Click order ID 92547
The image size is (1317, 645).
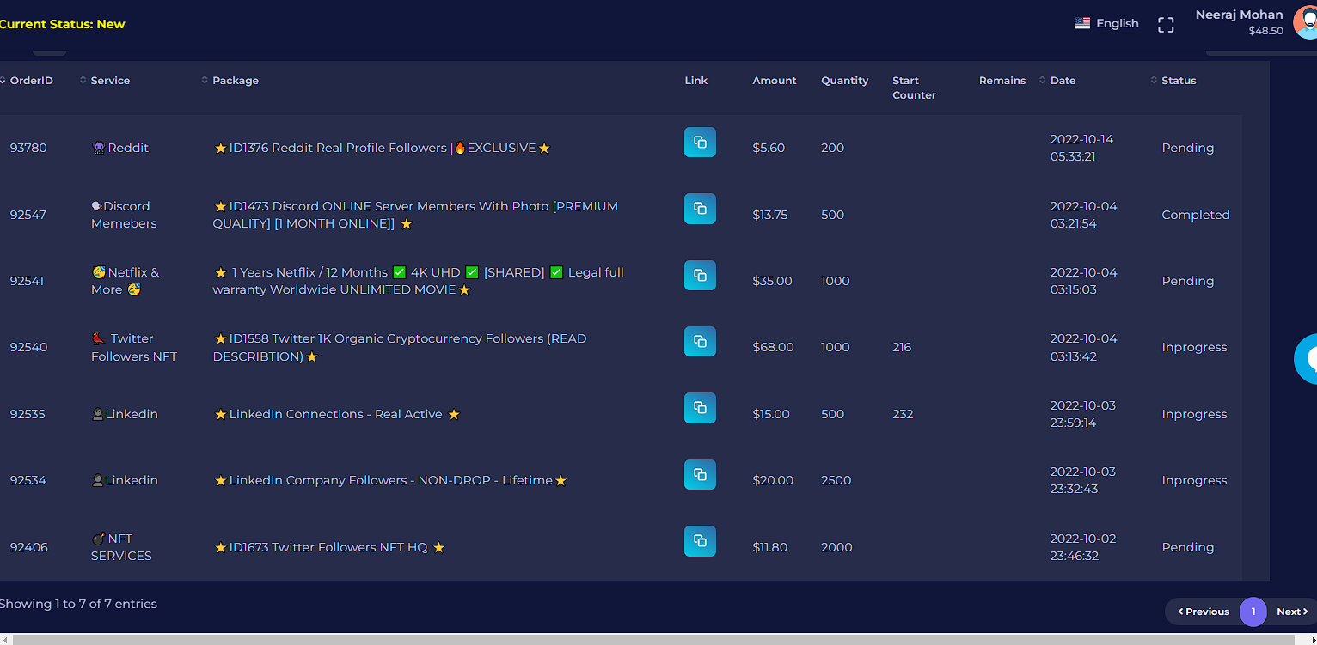click(x=28, y=215)
